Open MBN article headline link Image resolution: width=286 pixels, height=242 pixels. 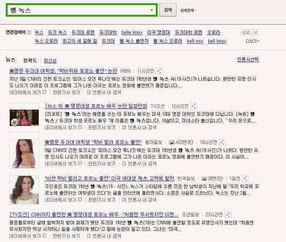click(63, 71)
